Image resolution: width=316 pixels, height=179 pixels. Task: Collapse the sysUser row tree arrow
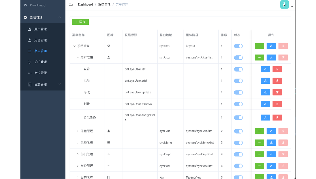pos(77,58)
